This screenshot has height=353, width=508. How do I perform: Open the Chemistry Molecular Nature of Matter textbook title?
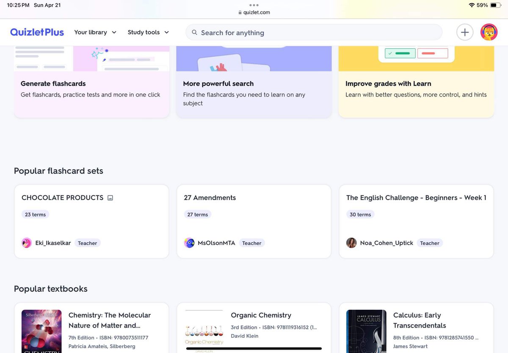click(110, 320)
